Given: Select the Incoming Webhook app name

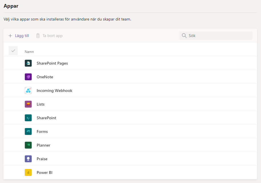Looking at the screenshot, I should (x=54, y=91).
